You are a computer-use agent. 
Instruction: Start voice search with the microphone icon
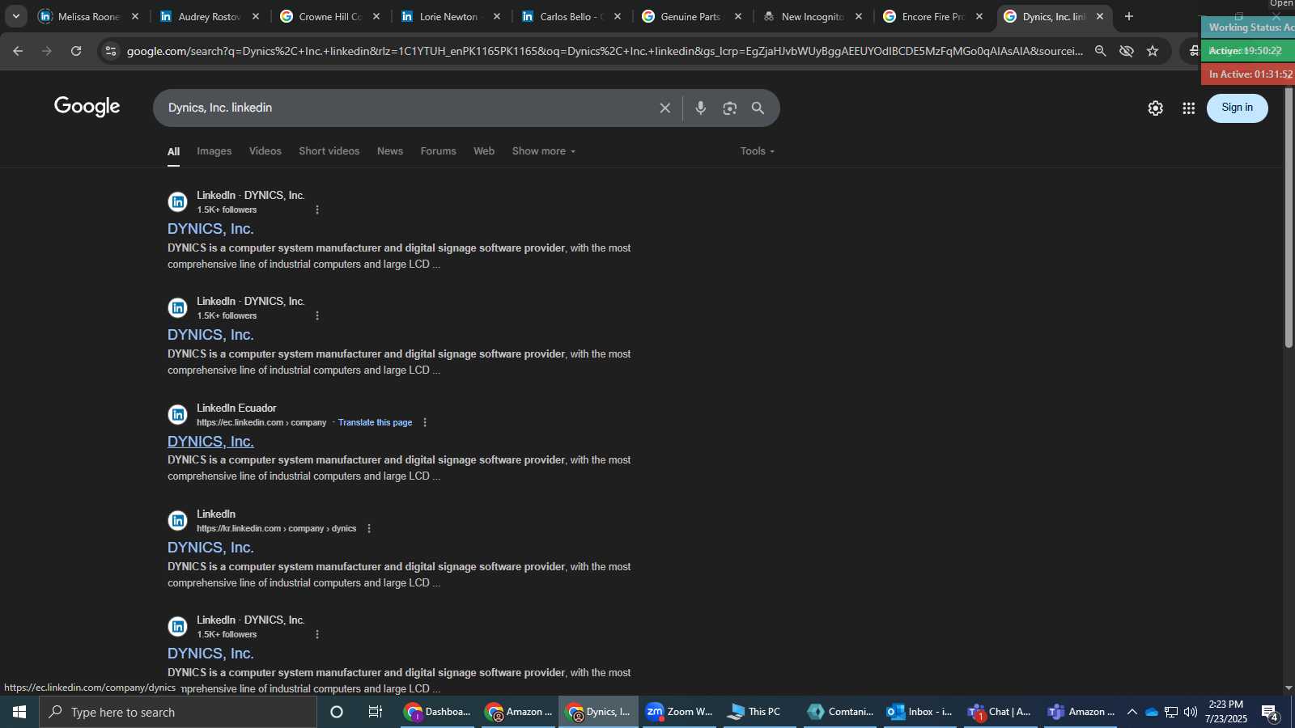(701, 108)
